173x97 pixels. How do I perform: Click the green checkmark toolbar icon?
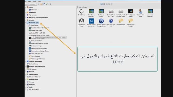click(x=47, y=4)
